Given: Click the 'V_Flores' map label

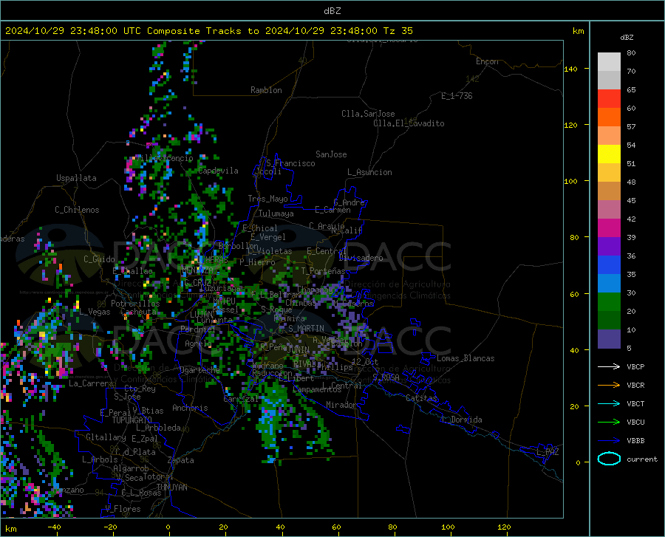Looking at the screenshot, I should 123,509.
